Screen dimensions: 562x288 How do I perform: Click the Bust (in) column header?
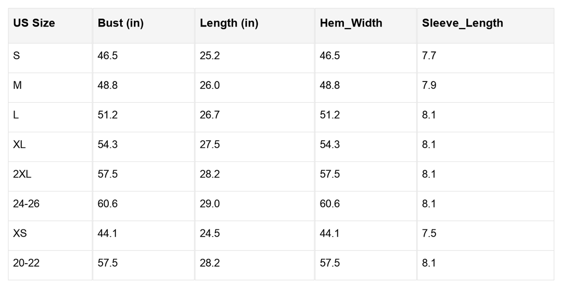121,23
